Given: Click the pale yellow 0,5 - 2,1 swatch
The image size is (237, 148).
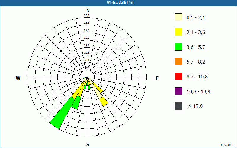Looking at the screenshot, I should [x=179, y=17].
